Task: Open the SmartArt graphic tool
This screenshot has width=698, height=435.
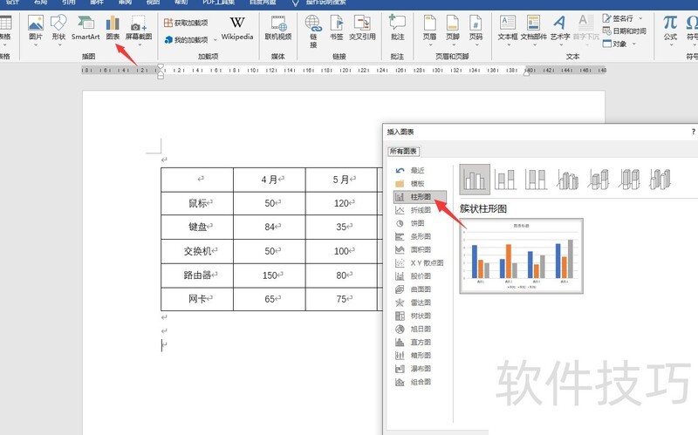Action: coord(86,28)
